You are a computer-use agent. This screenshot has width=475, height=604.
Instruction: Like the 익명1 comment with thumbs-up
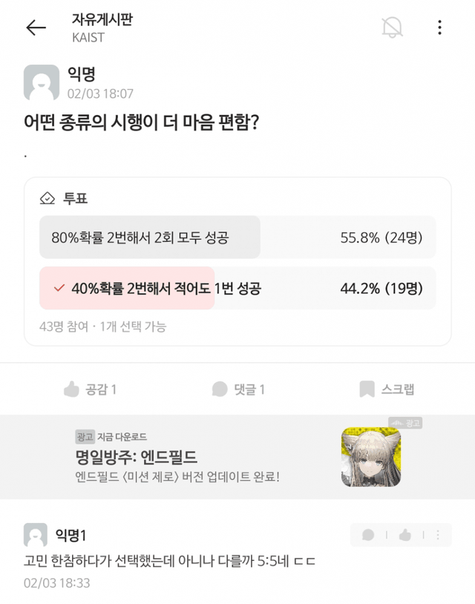pyautogui.click(x=404, y=535)
